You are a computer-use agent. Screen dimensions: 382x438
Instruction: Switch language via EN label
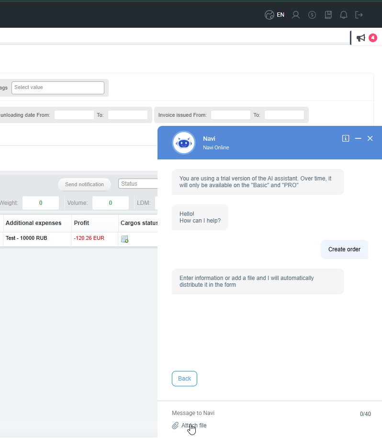[281, 15]
